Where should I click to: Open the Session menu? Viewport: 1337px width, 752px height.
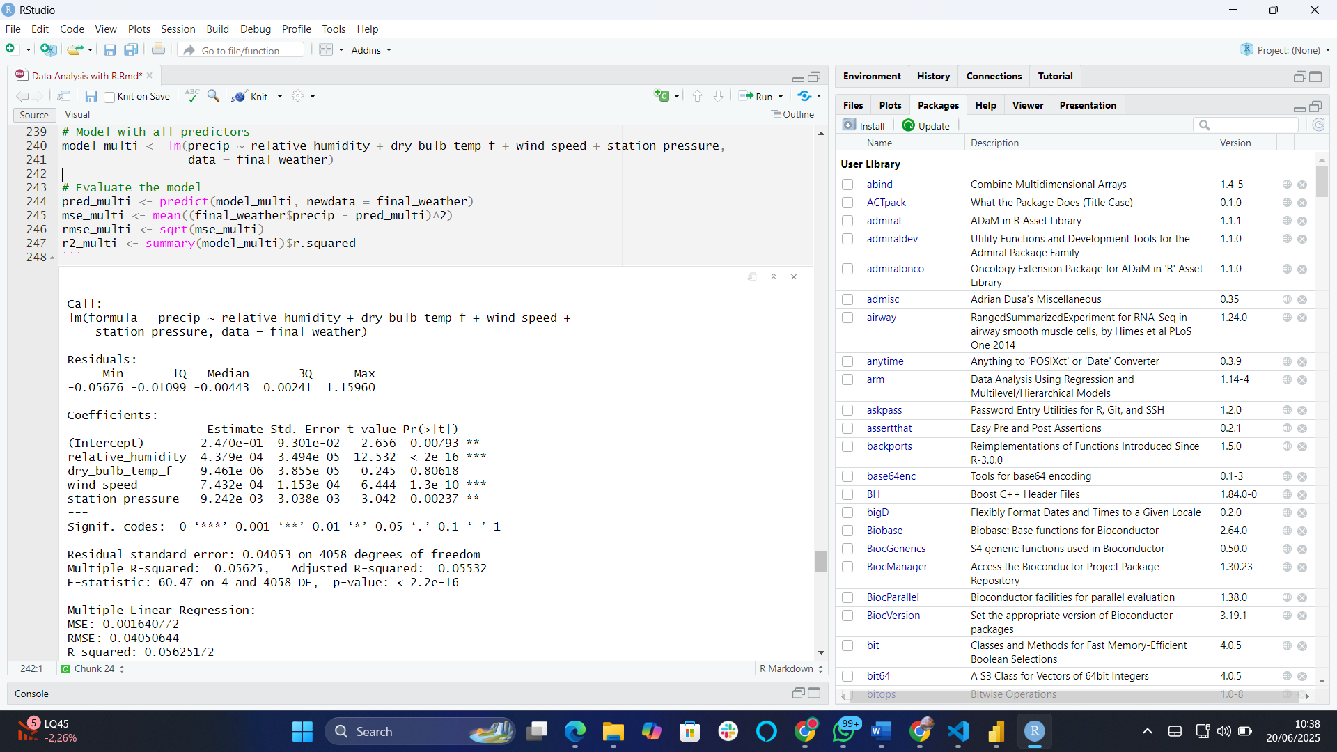click(x=178, y=29)
